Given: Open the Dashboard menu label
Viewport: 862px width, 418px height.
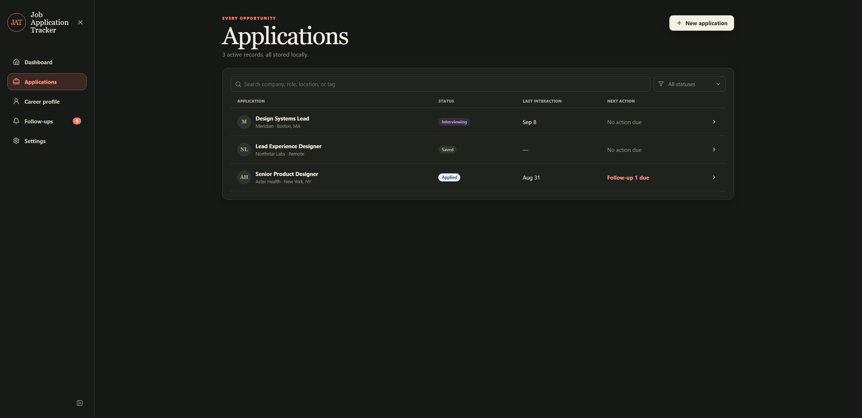Looking at the screenshot, I should coord(38,62).
